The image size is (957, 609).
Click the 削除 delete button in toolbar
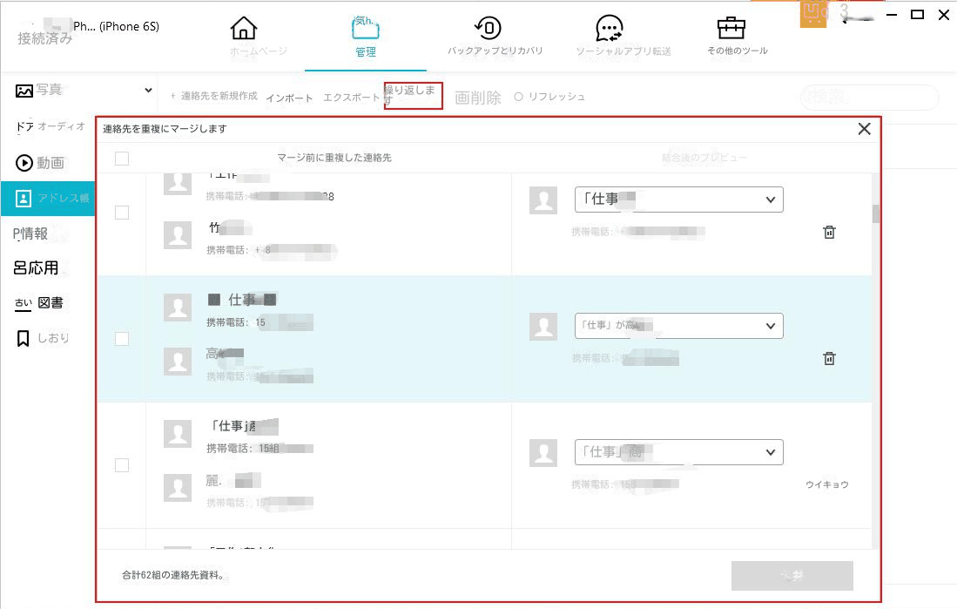click(478, 98)
